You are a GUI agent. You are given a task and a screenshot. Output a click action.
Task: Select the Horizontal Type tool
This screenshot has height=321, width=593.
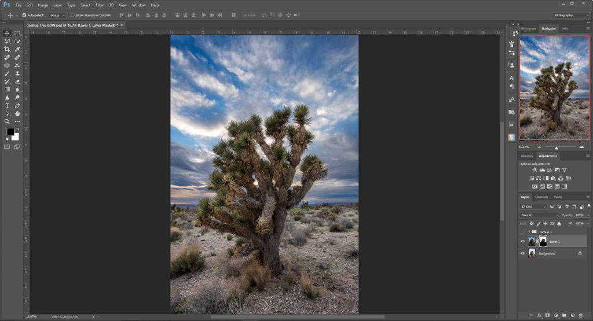pos(7,106)
